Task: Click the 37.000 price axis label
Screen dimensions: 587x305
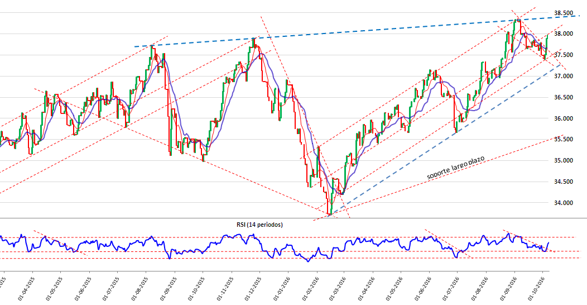Action: 564,76
